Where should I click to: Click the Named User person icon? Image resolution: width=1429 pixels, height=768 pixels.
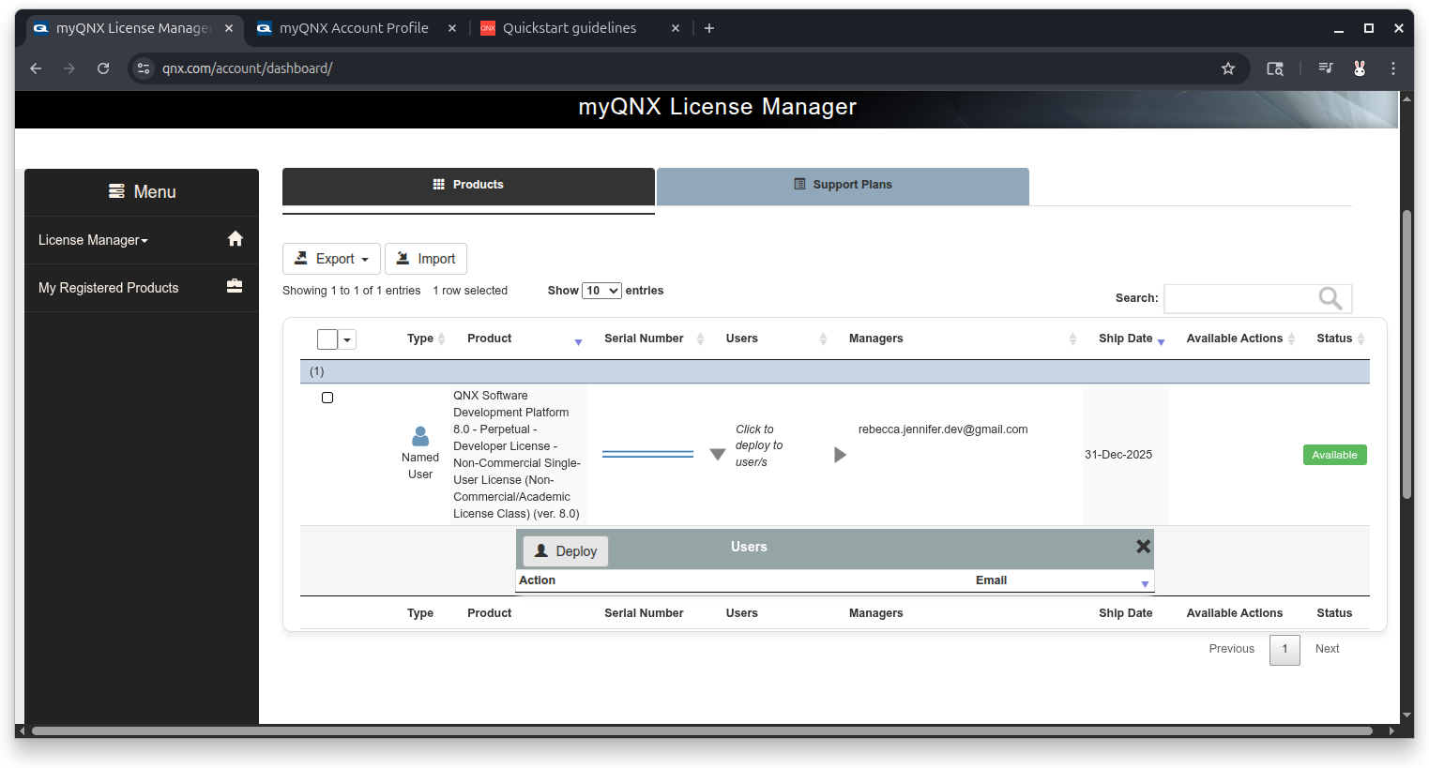tap(420, 437)
